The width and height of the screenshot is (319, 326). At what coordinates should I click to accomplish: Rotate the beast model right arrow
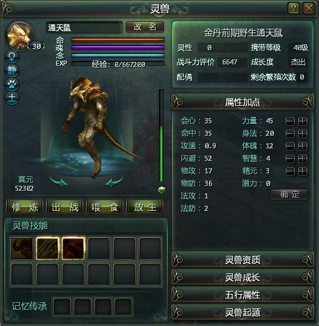114,181
